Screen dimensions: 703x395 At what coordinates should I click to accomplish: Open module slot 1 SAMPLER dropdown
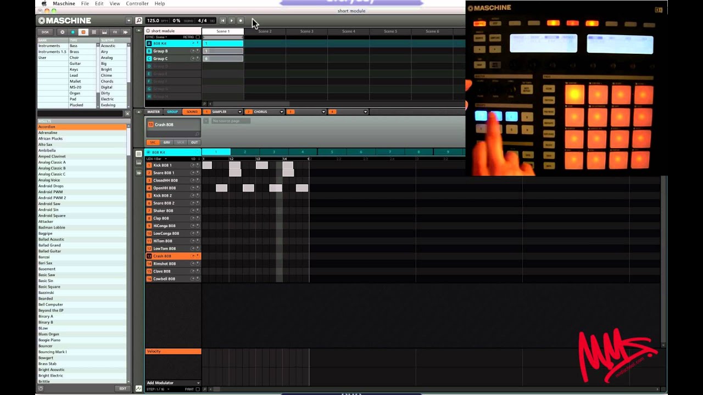tap(239, 112)
